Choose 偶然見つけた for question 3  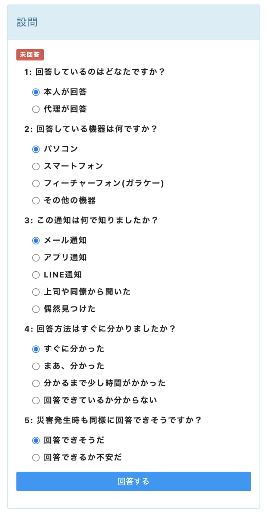35,309
